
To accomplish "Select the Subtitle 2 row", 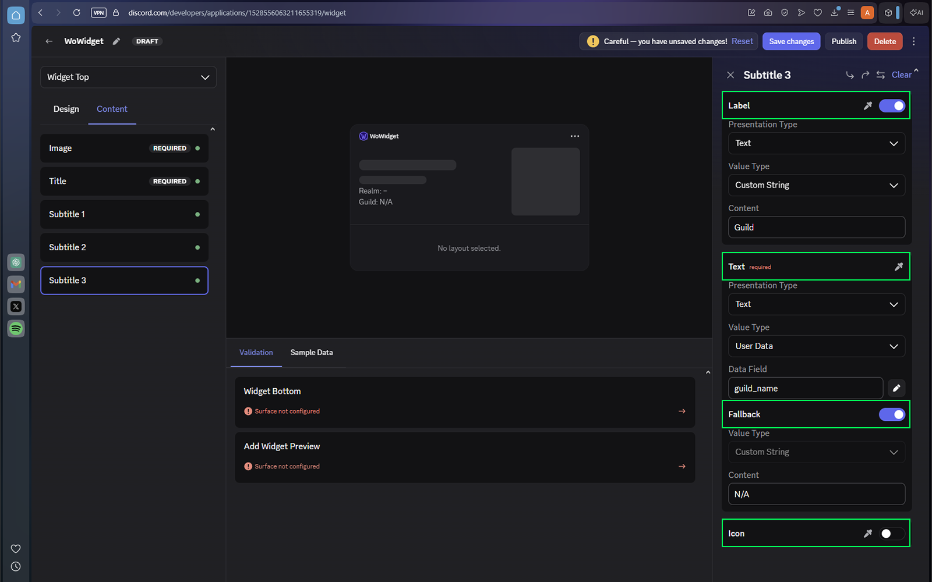I will pos(124,247).
